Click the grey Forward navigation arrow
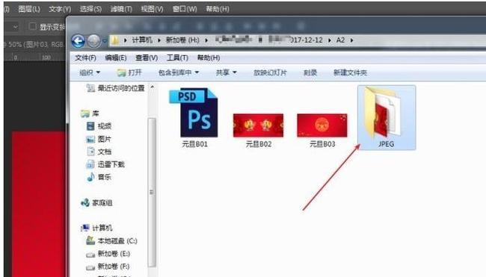This screenshot has width=486, height=277. pyautogui.click(x=94, y=41)
